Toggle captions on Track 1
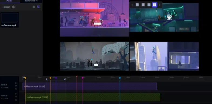212x104 pixels. pyautogui.click(x=16, y=89)
